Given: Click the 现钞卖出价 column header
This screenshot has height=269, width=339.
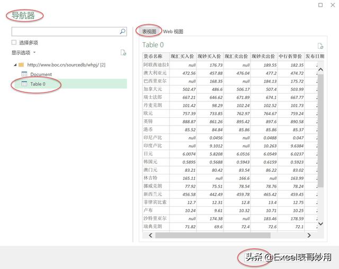Looking at the screenshot, I should pos(263,57).
